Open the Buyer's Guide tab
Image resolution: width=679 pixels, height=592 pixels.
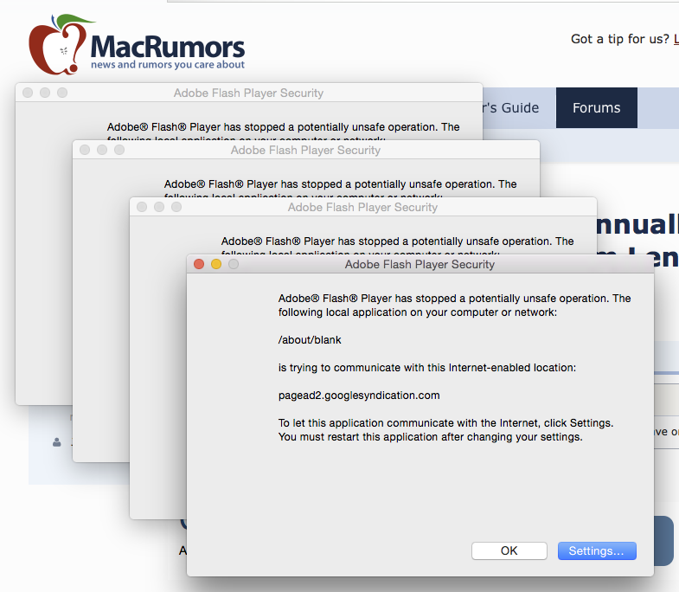(x=511, y=107)
